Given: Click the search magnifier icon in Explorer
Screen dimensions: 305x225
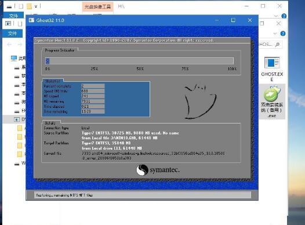Looking at the screenshot, I should point(278,45).
